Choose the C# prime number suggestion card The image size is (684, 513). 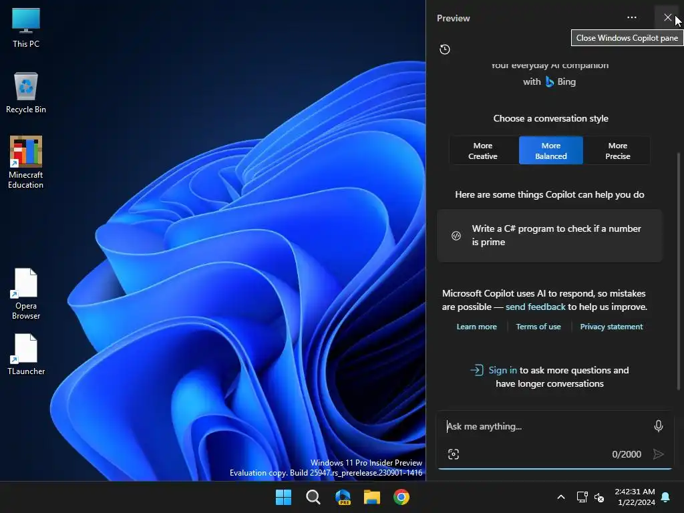pyautogui.click(x=550, y=236)
